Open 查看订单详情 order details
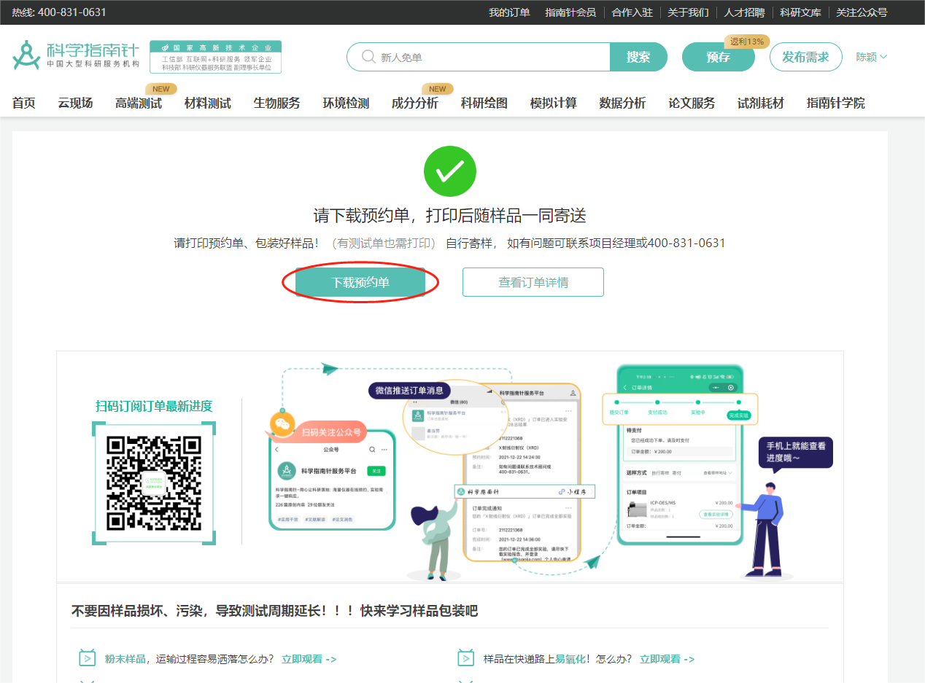This screenshot has height=683, width=925. [x=533, y=282]
